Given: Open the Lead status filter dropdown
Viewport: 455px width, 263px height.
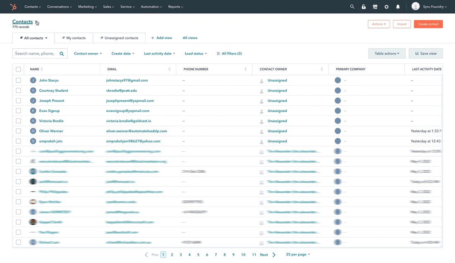Looking at the screenshot, I should pos(196,54).
